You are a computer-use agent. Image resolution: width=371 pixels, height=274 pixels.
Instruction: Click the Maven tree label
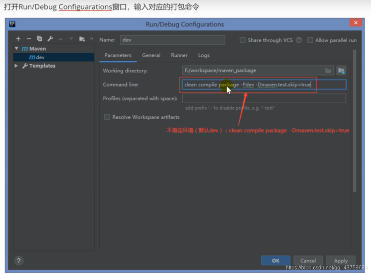[x=37, y=49]
